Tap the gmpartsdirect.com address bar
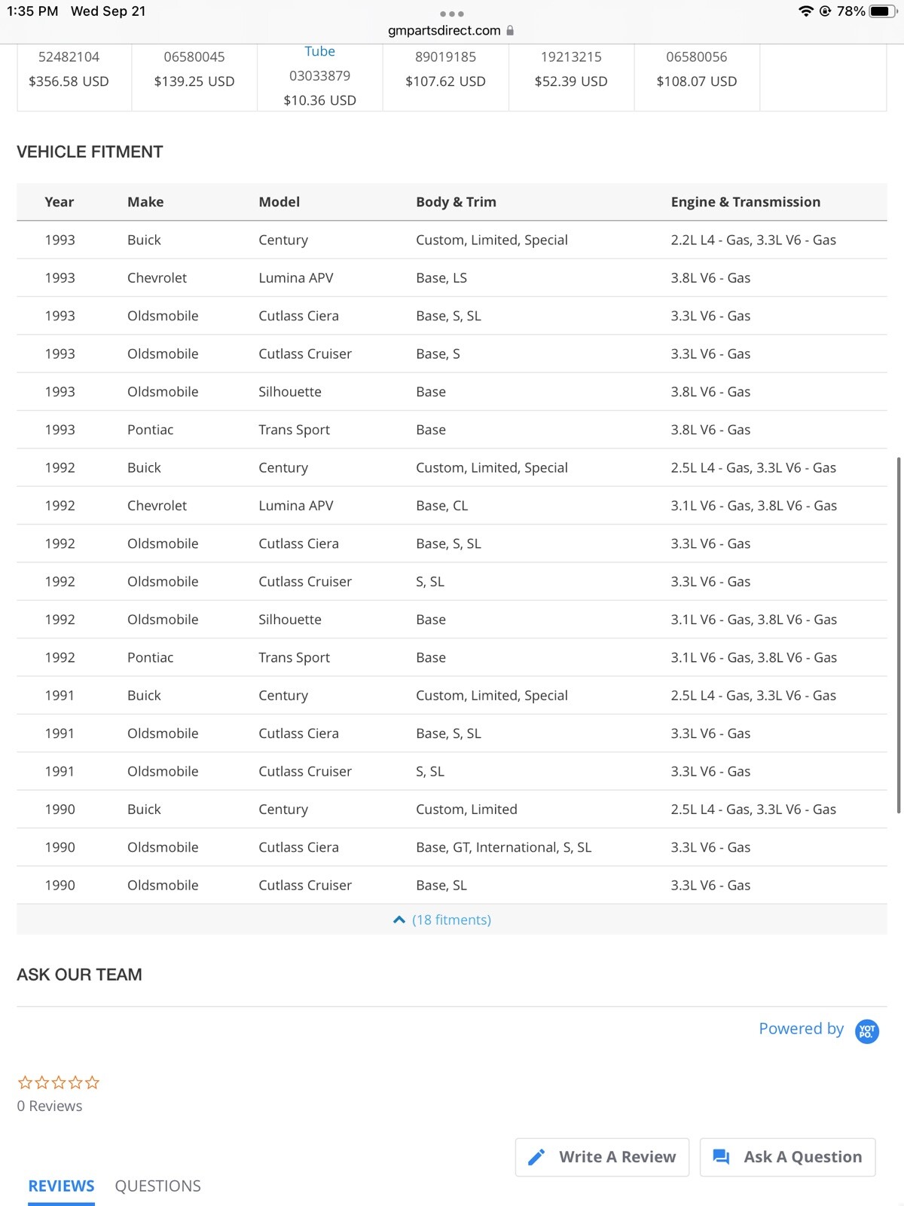This screenshot has width=904, height=1206. pyautogui.click(x=444, y=31)
